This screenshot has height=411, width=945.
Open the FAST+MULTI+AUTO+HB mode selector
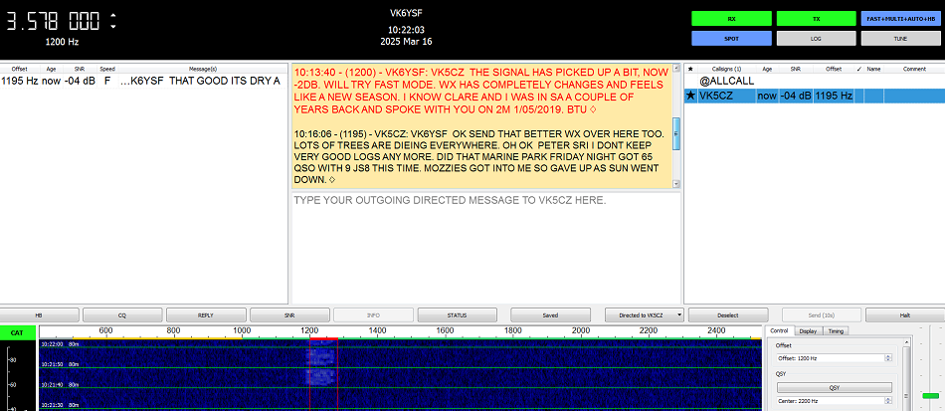coord(902,19)
